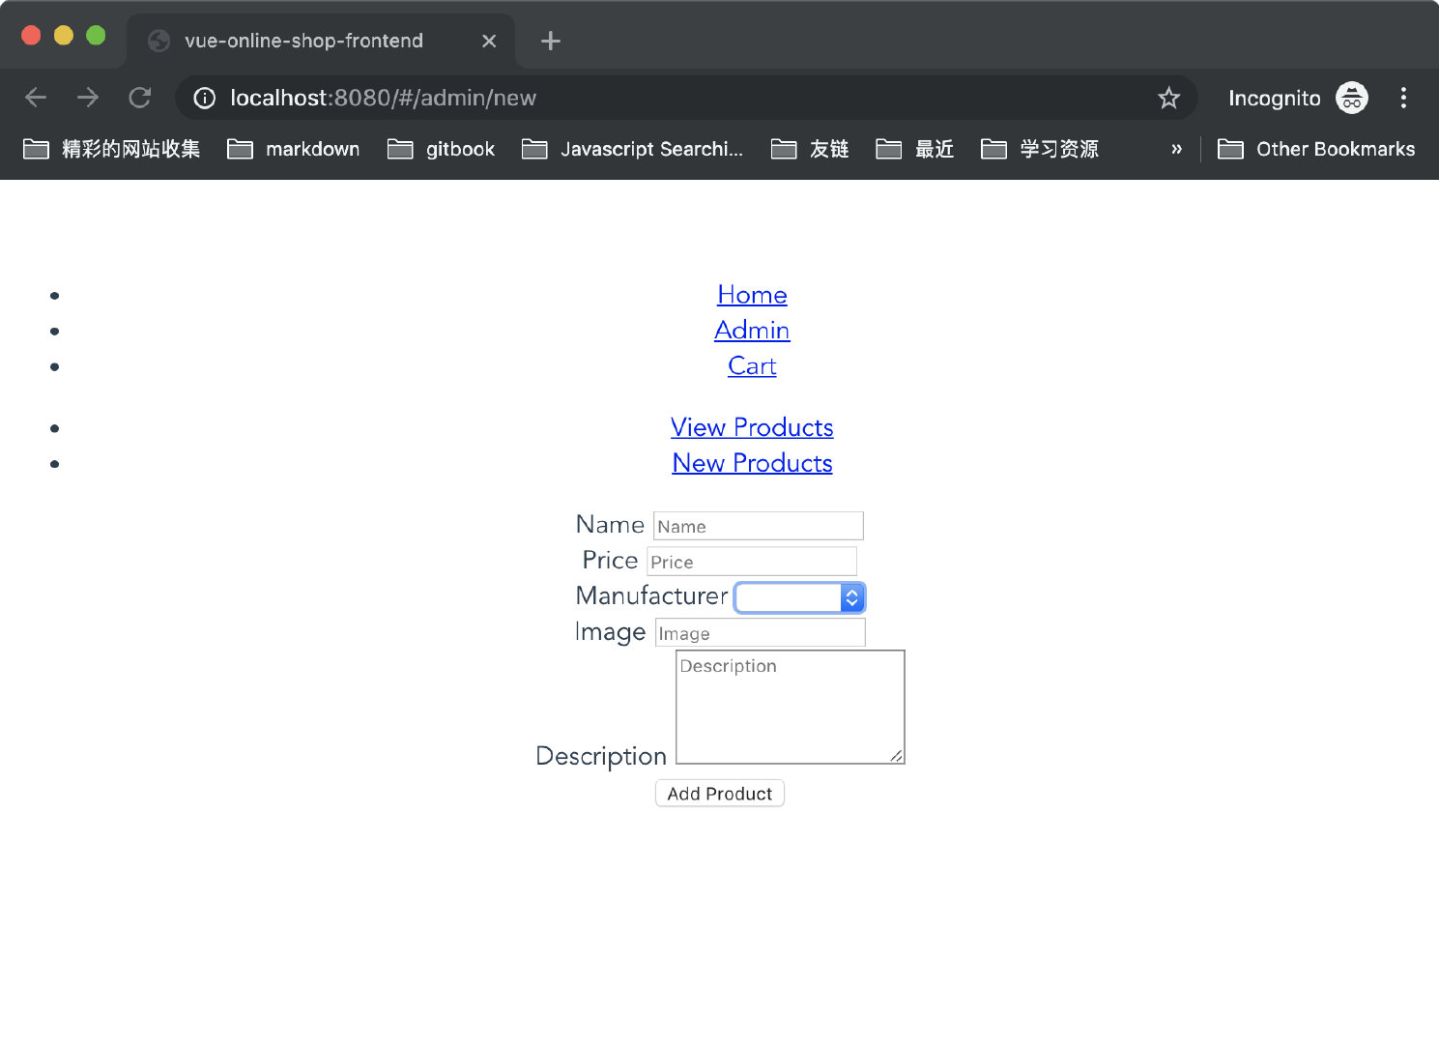Open the Javascript Searchi... bookmark folder
The height and width of the screenshot is (1044, 1439).
[633, 149]
